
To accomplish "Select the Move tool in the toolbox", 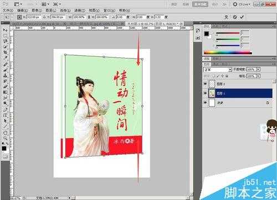I will pyautogui.click(x=5, y=30).
